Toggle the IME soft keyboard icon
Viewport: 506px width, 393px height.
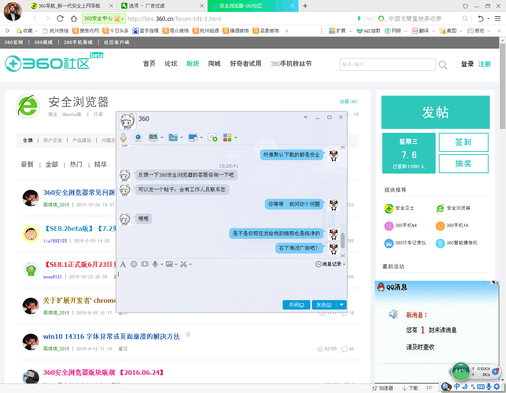pyautogui.click(x=481, y=387)
